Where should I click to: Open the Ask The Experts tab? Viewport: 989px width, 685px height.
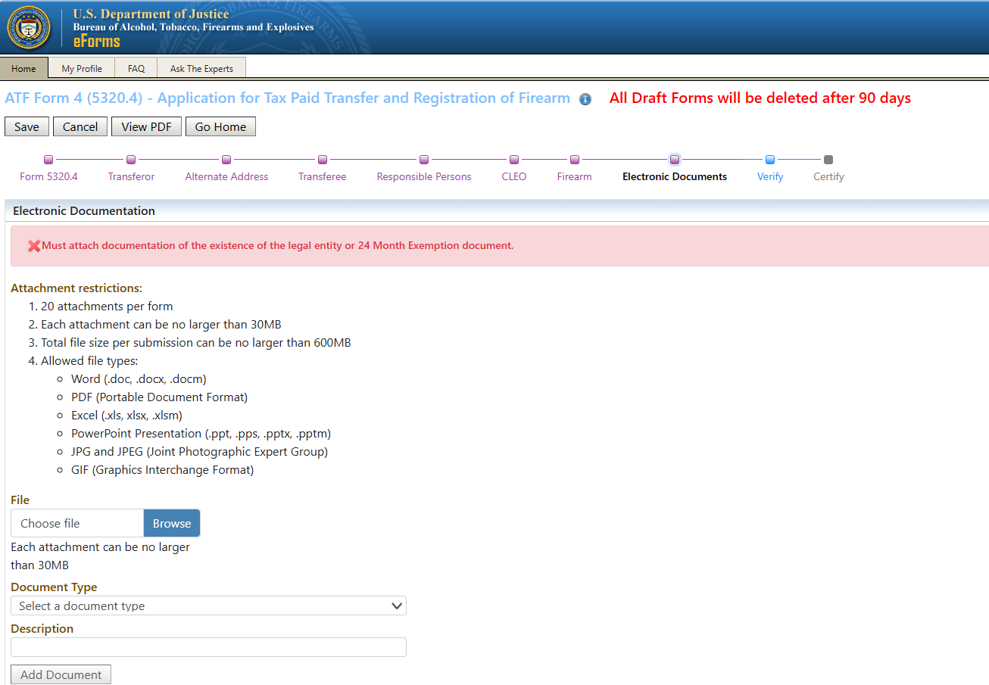pos(201,68)
